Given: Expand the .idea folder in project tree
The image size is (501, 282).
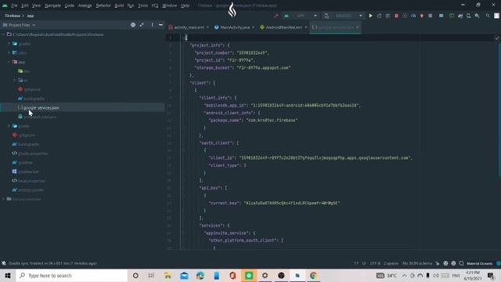Looking at the screenshot, I should click(x=9, y=52).
